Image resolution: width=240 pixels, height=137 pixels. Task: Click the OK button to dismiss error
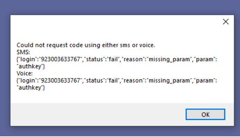pos(205,115)
